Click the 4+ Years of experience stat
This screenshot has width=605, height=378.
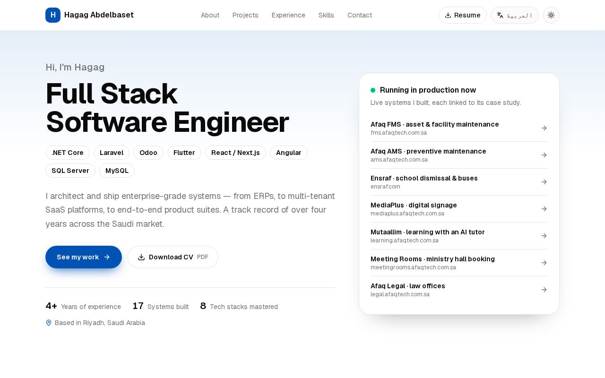(x=83, y=306)
